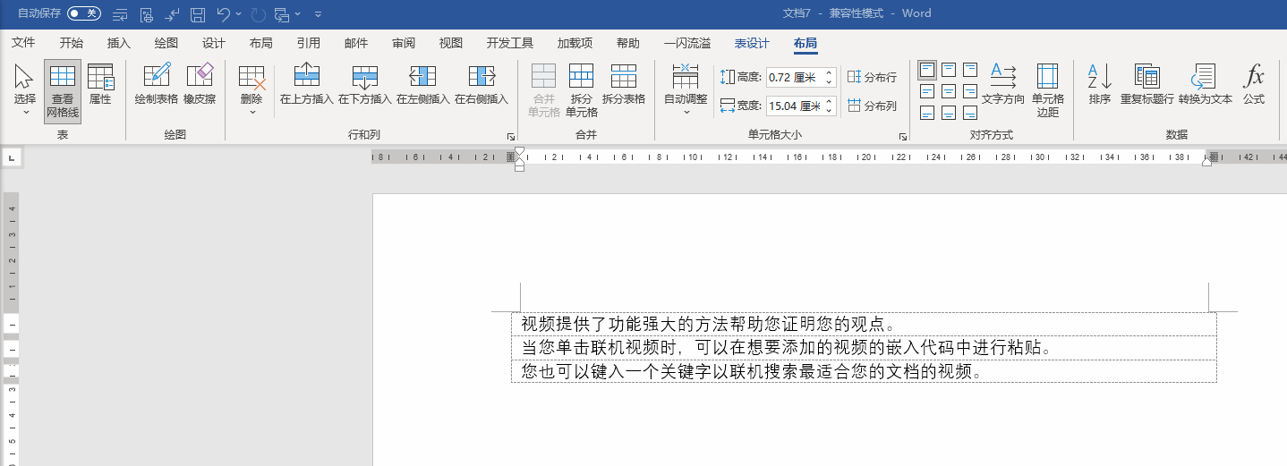Toggle 查看网格线 gridlines button
Screen dimensions: 1287x466
[63, 90]
